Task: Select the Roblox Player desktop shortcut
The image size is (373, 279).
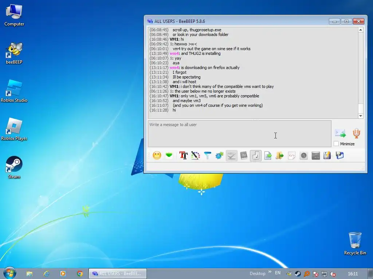Action: pyautogui.click(x=14, y=130)
